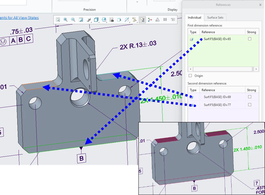Image resolution: width=265 pixels, height=195 pixels.
Task: Enable the Origin checkbox
Action: coord(190,76)
